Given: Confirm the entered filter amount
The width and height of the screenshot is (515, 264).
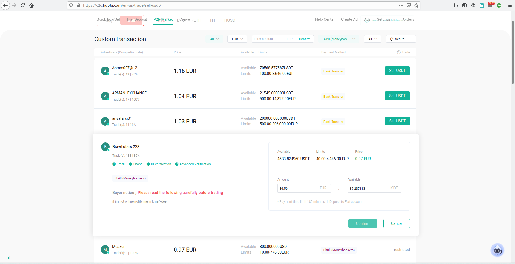Looking at the screenshot, I should (x=305, y=39).
